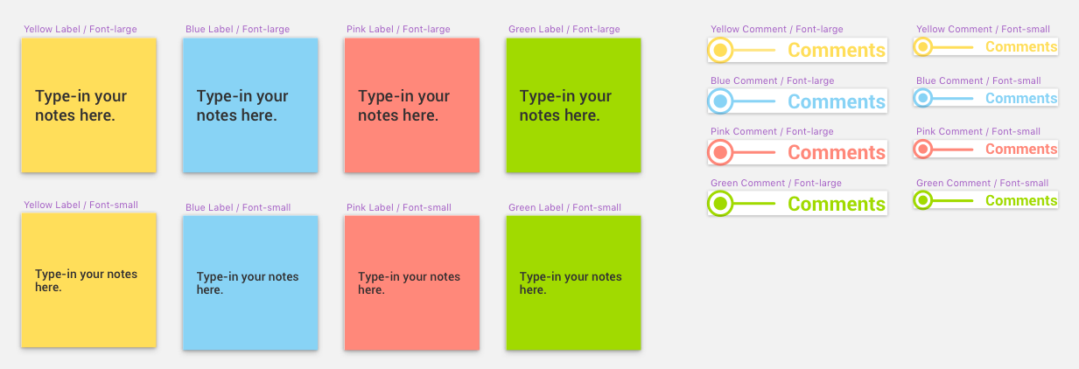Select the small blue comment circle marker
1079x369 pixels.
922,98
